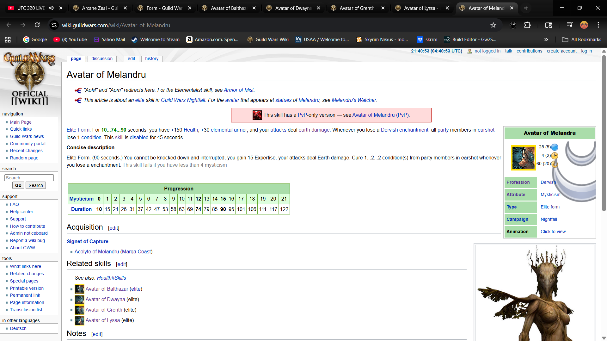Open the Random page sidebar link
607x341 pixels.
click(24, 158)
